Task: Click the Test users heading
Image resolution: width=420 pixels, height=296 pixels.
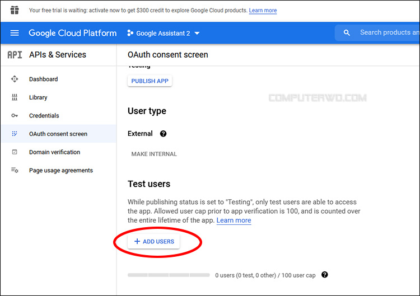Action: coord(149,184)
